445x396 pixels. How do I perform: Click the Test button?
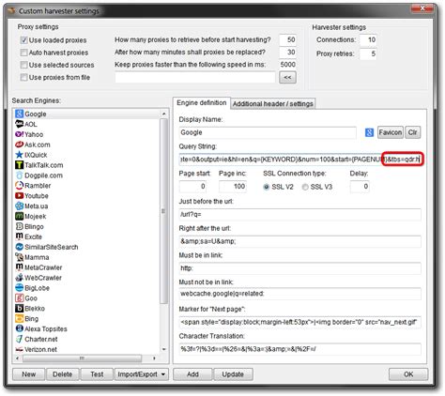97,374
